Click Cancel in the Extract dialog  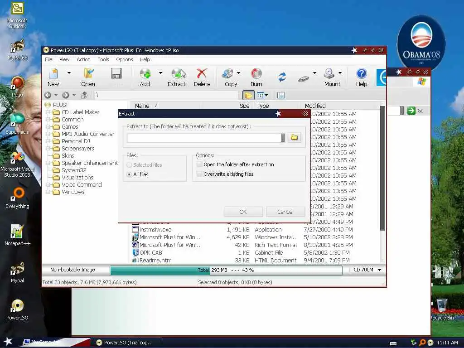click(285, 212)
